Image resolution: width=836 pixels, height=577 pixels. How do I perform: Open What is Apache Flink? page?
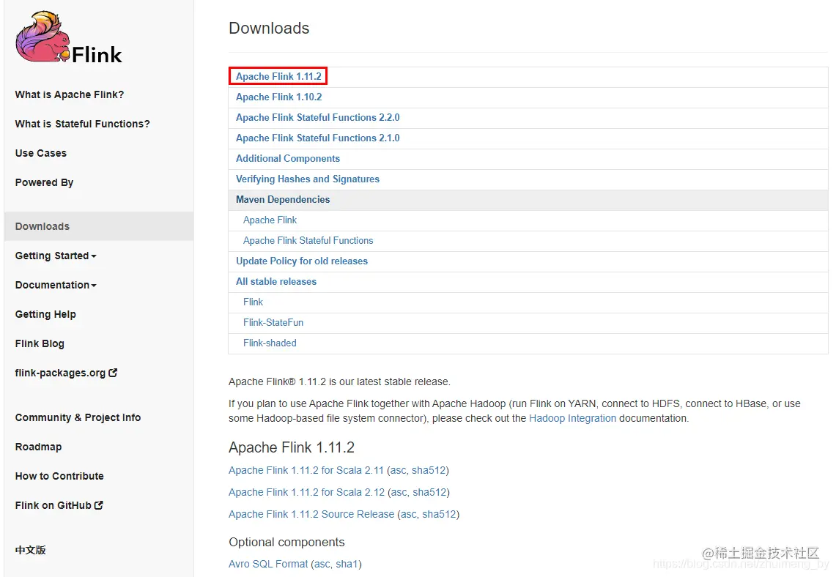point(70,94)
